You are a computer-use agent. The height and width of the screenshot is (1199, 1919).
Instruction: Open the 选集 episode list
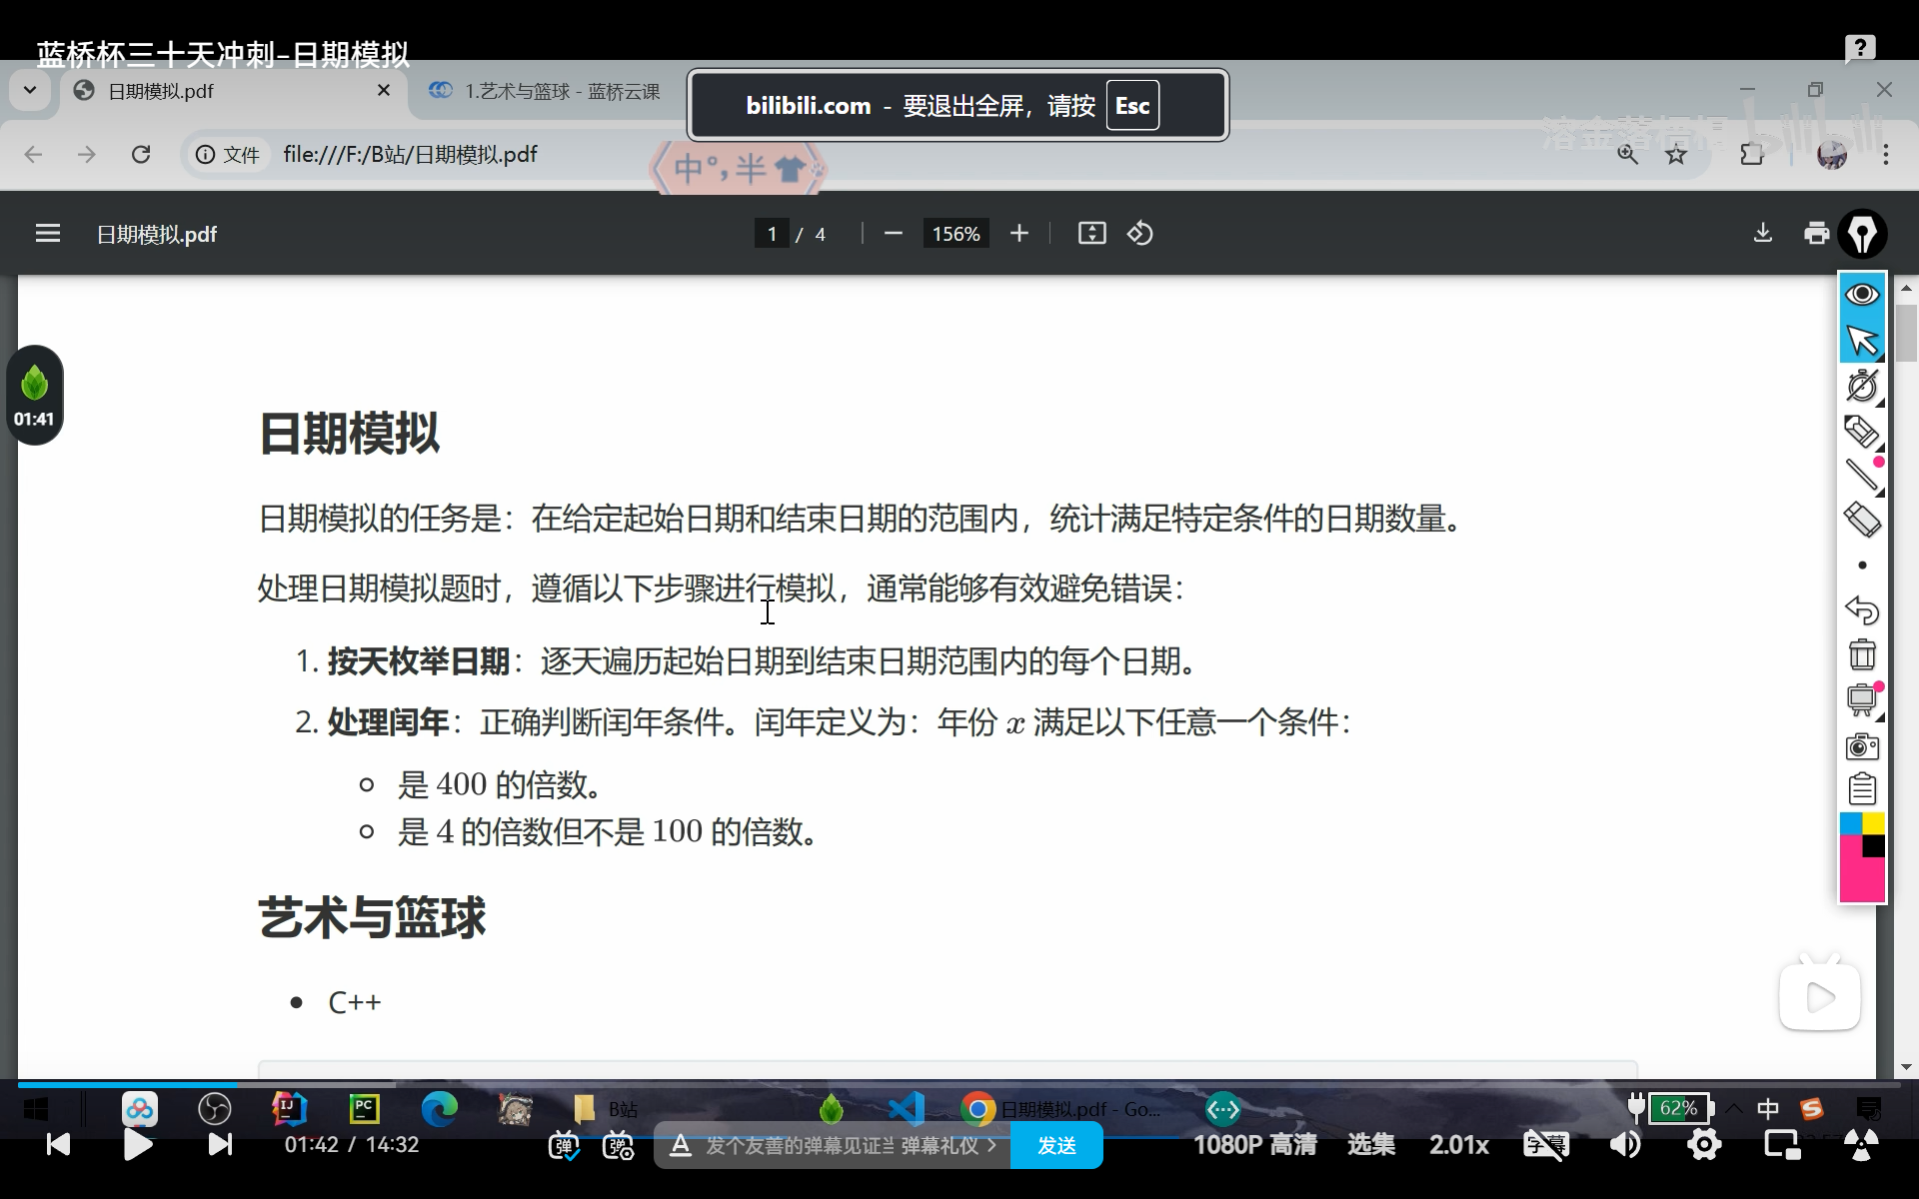click(x=1370, y=1145)
